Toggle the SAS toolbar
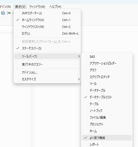This screenshot has height=147, width=138. click(107, 57)
